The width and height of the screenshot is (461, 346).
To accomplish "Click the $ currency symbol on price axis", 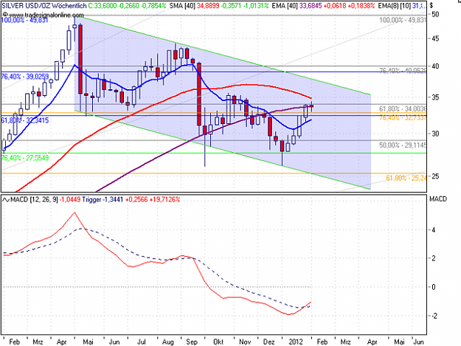I will click(x=431, y=5).
